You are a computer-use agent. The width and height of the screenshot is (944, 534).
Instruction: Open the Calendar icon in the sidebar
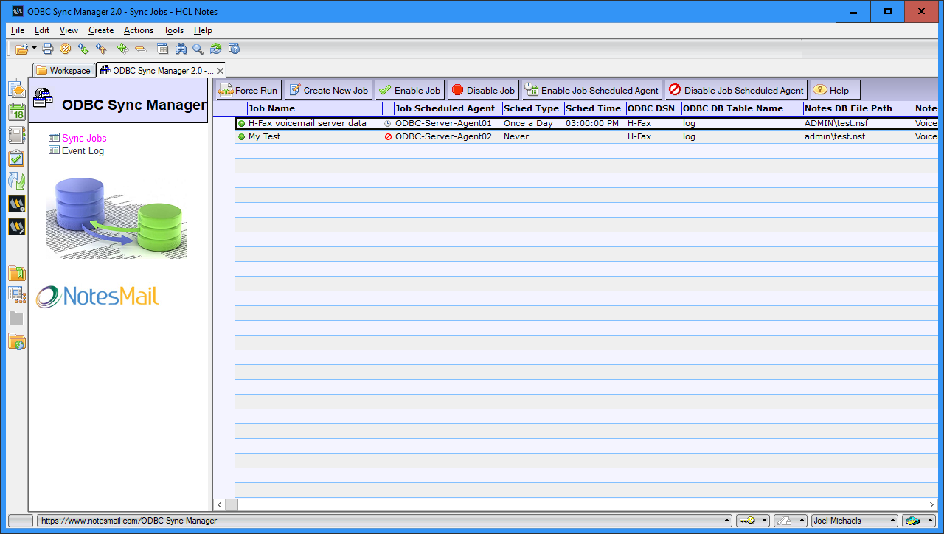pos(16,112)
